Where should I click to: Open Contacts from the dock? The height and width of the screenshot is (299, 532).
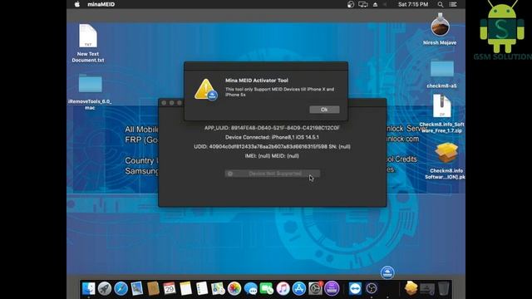click(153, 288)
